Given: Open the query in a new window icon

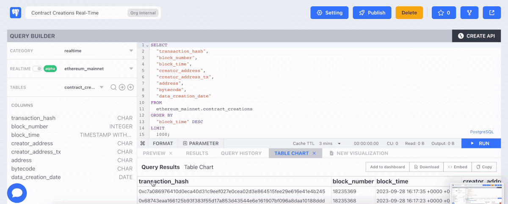Looking at the screenshot, I should 492,13.
